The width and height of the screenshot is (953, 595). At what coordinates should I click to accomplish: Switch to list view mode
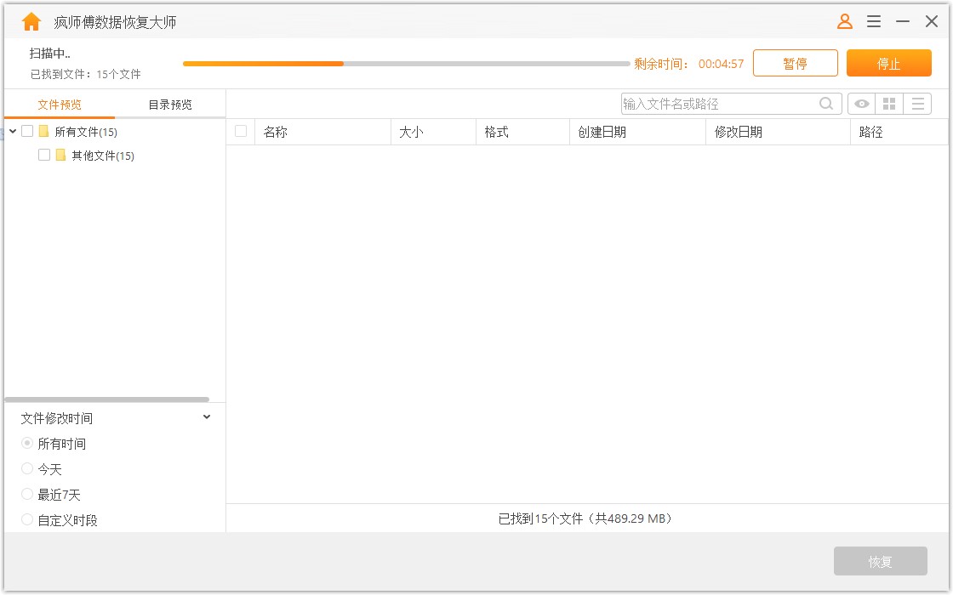coord(918,104)
